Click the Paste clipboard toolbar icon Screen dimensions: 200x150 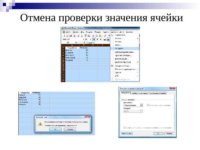tap(100, 36)
